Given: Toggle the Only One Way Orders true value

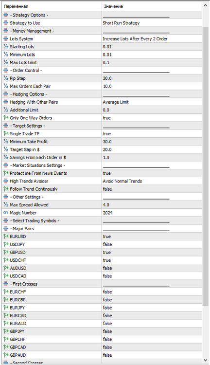Looking at the screenshot, I should tap(152, 118).
